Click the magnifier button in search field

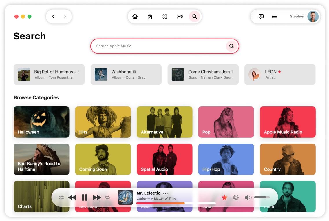point(231,46)
